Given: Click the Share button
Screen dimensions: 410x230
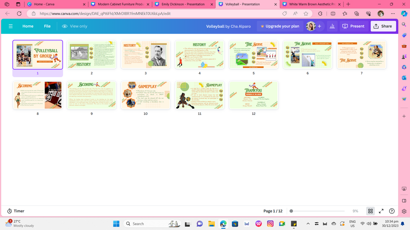Looking at the screenshot, I should point(383,26).
